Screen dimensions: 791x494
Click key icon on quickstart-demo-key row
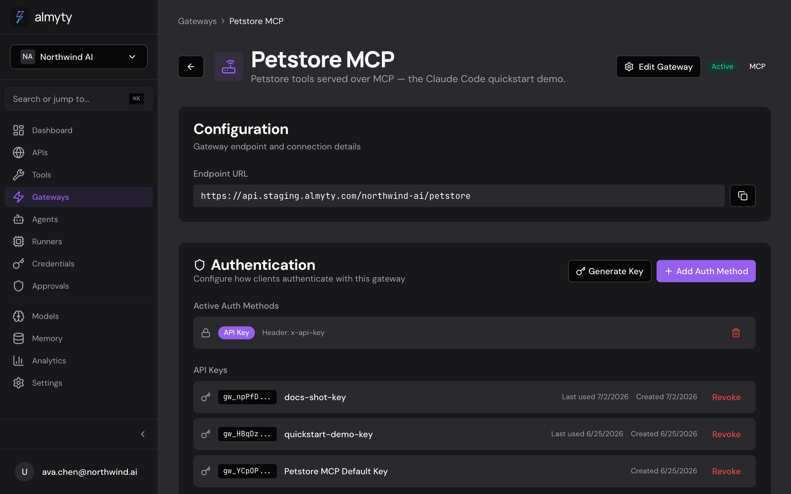point(205,434)
